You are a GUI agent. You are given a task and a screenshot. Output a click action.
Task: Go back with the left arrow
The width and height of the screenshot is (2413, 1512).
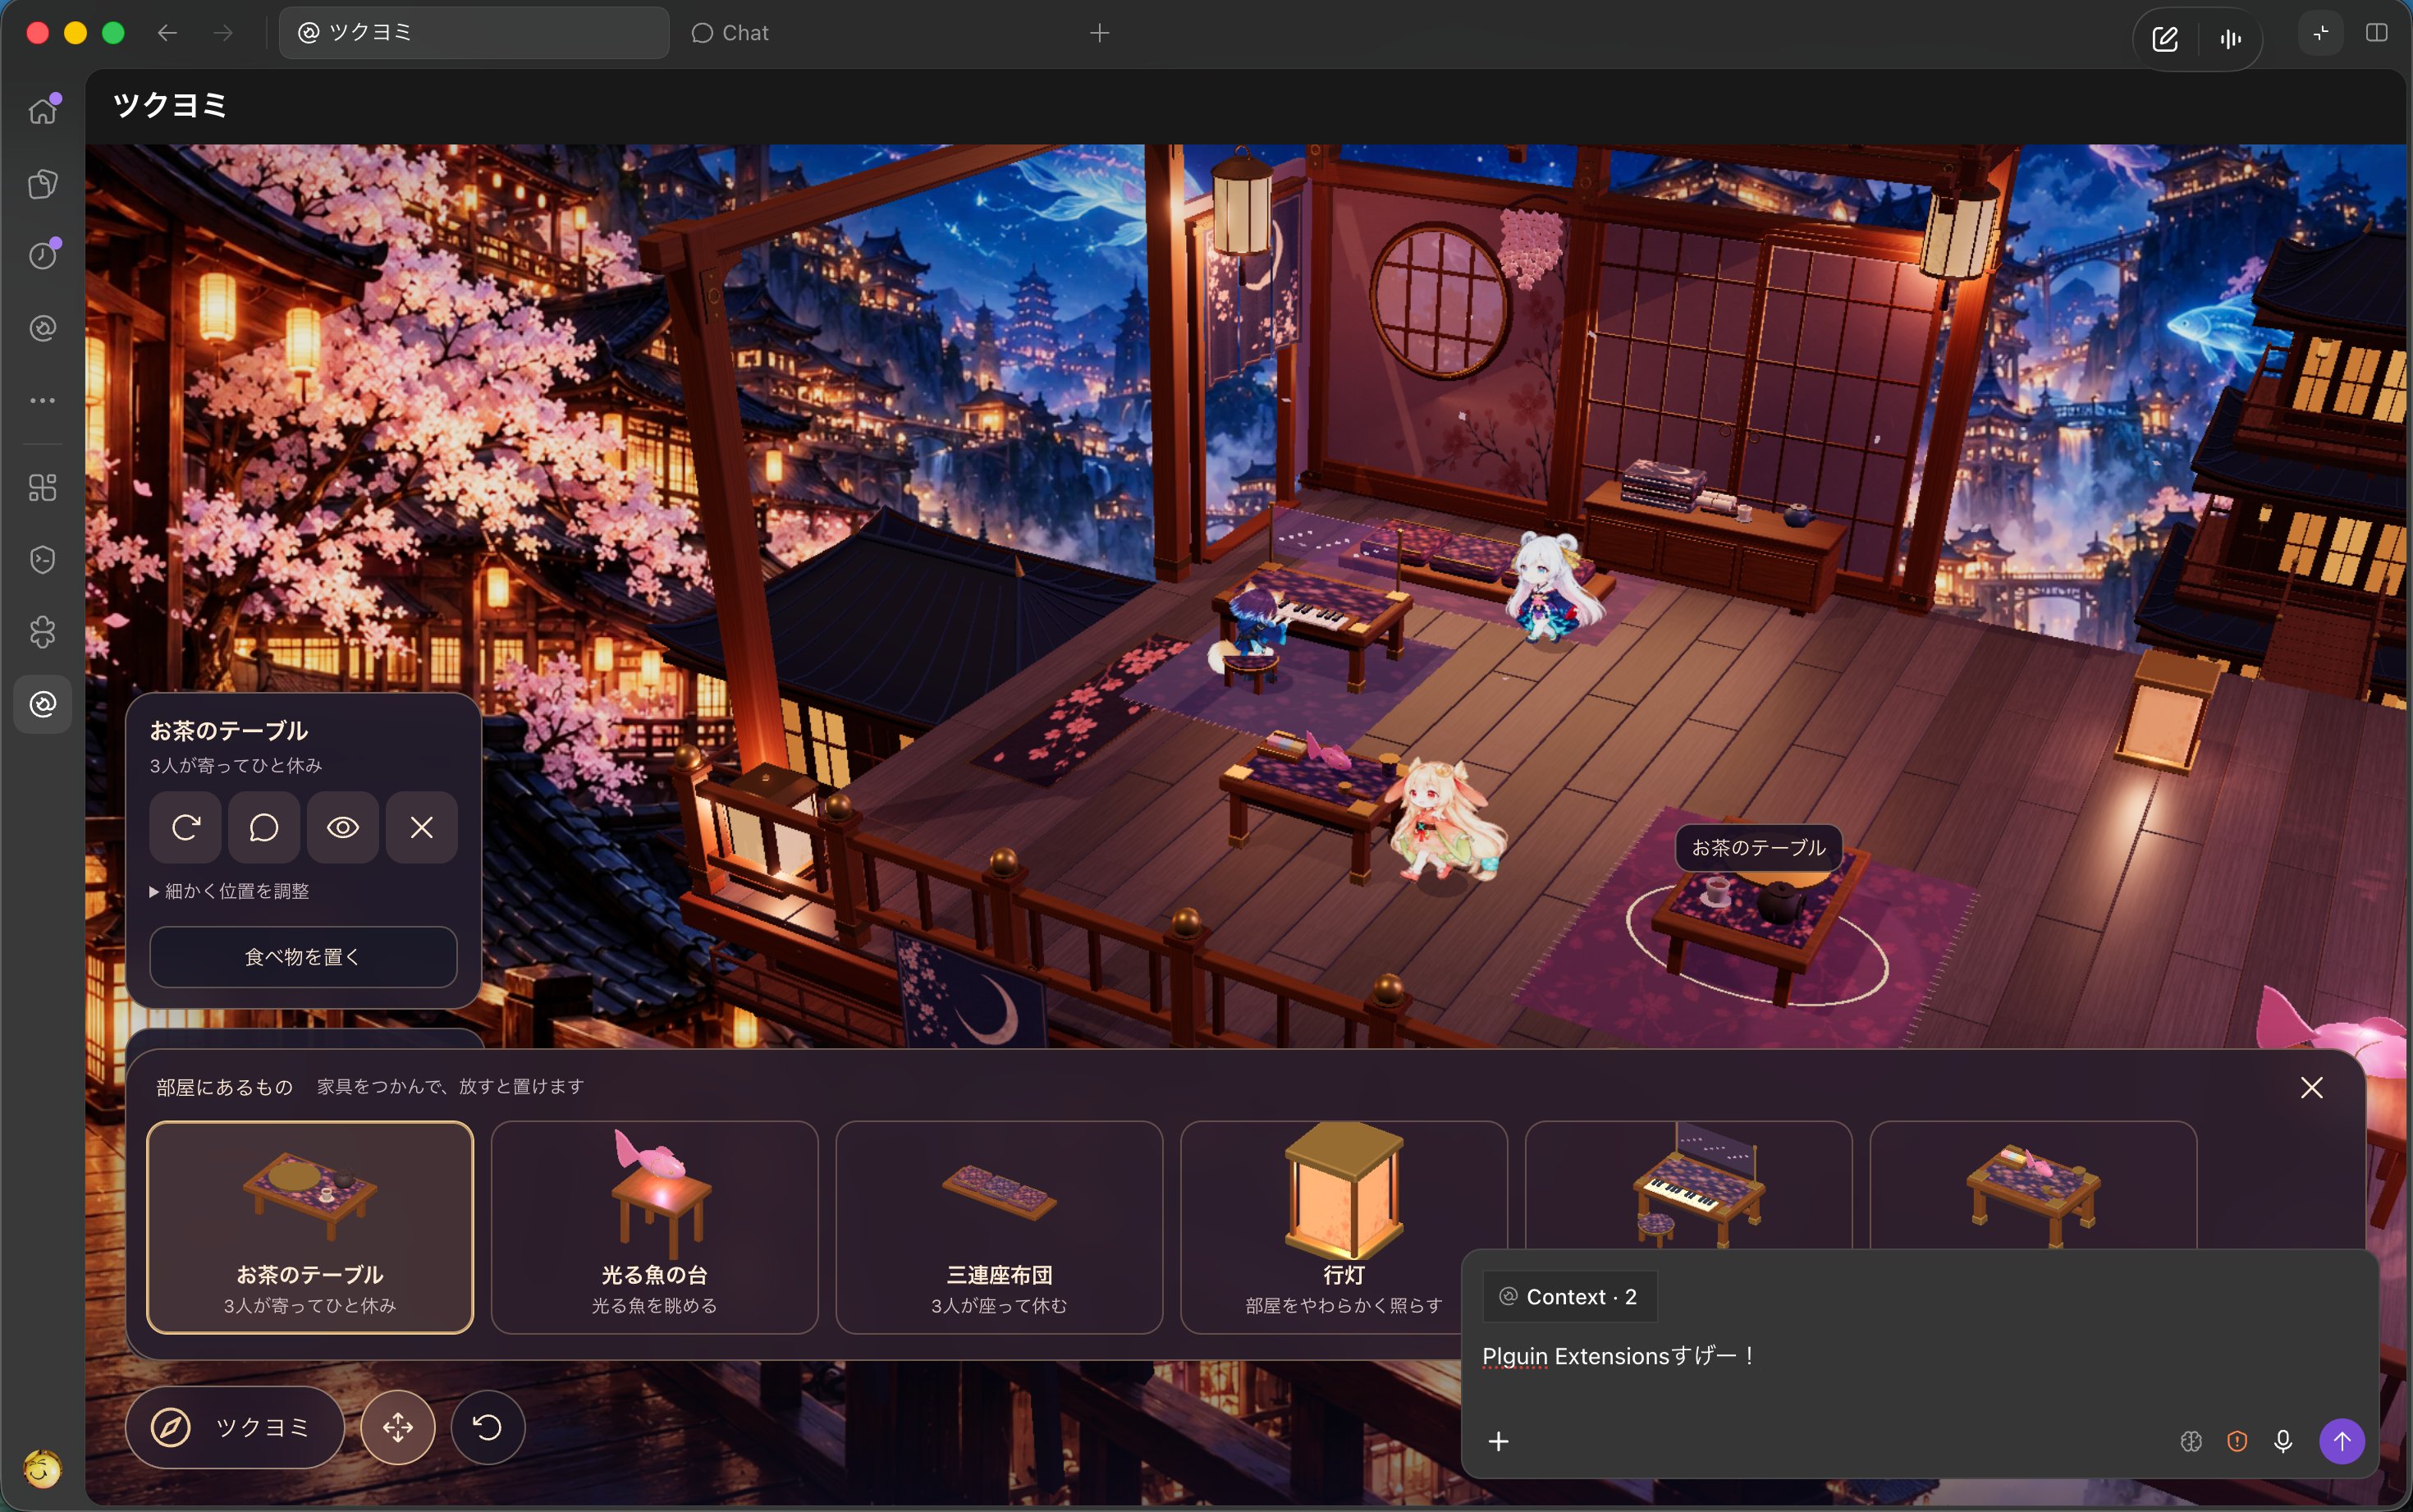pyautogui.click(x=167, y=33)
